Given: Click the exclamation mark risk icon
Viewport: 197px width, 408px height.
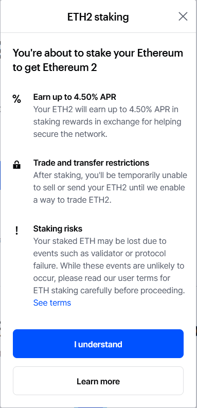Looking at the screenshot, I should (x=16, y=230).
